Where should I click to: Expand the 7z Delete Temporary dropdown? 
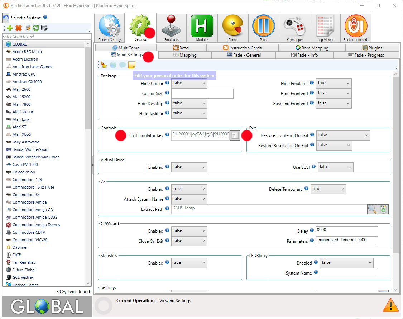[x=328, y=189]
